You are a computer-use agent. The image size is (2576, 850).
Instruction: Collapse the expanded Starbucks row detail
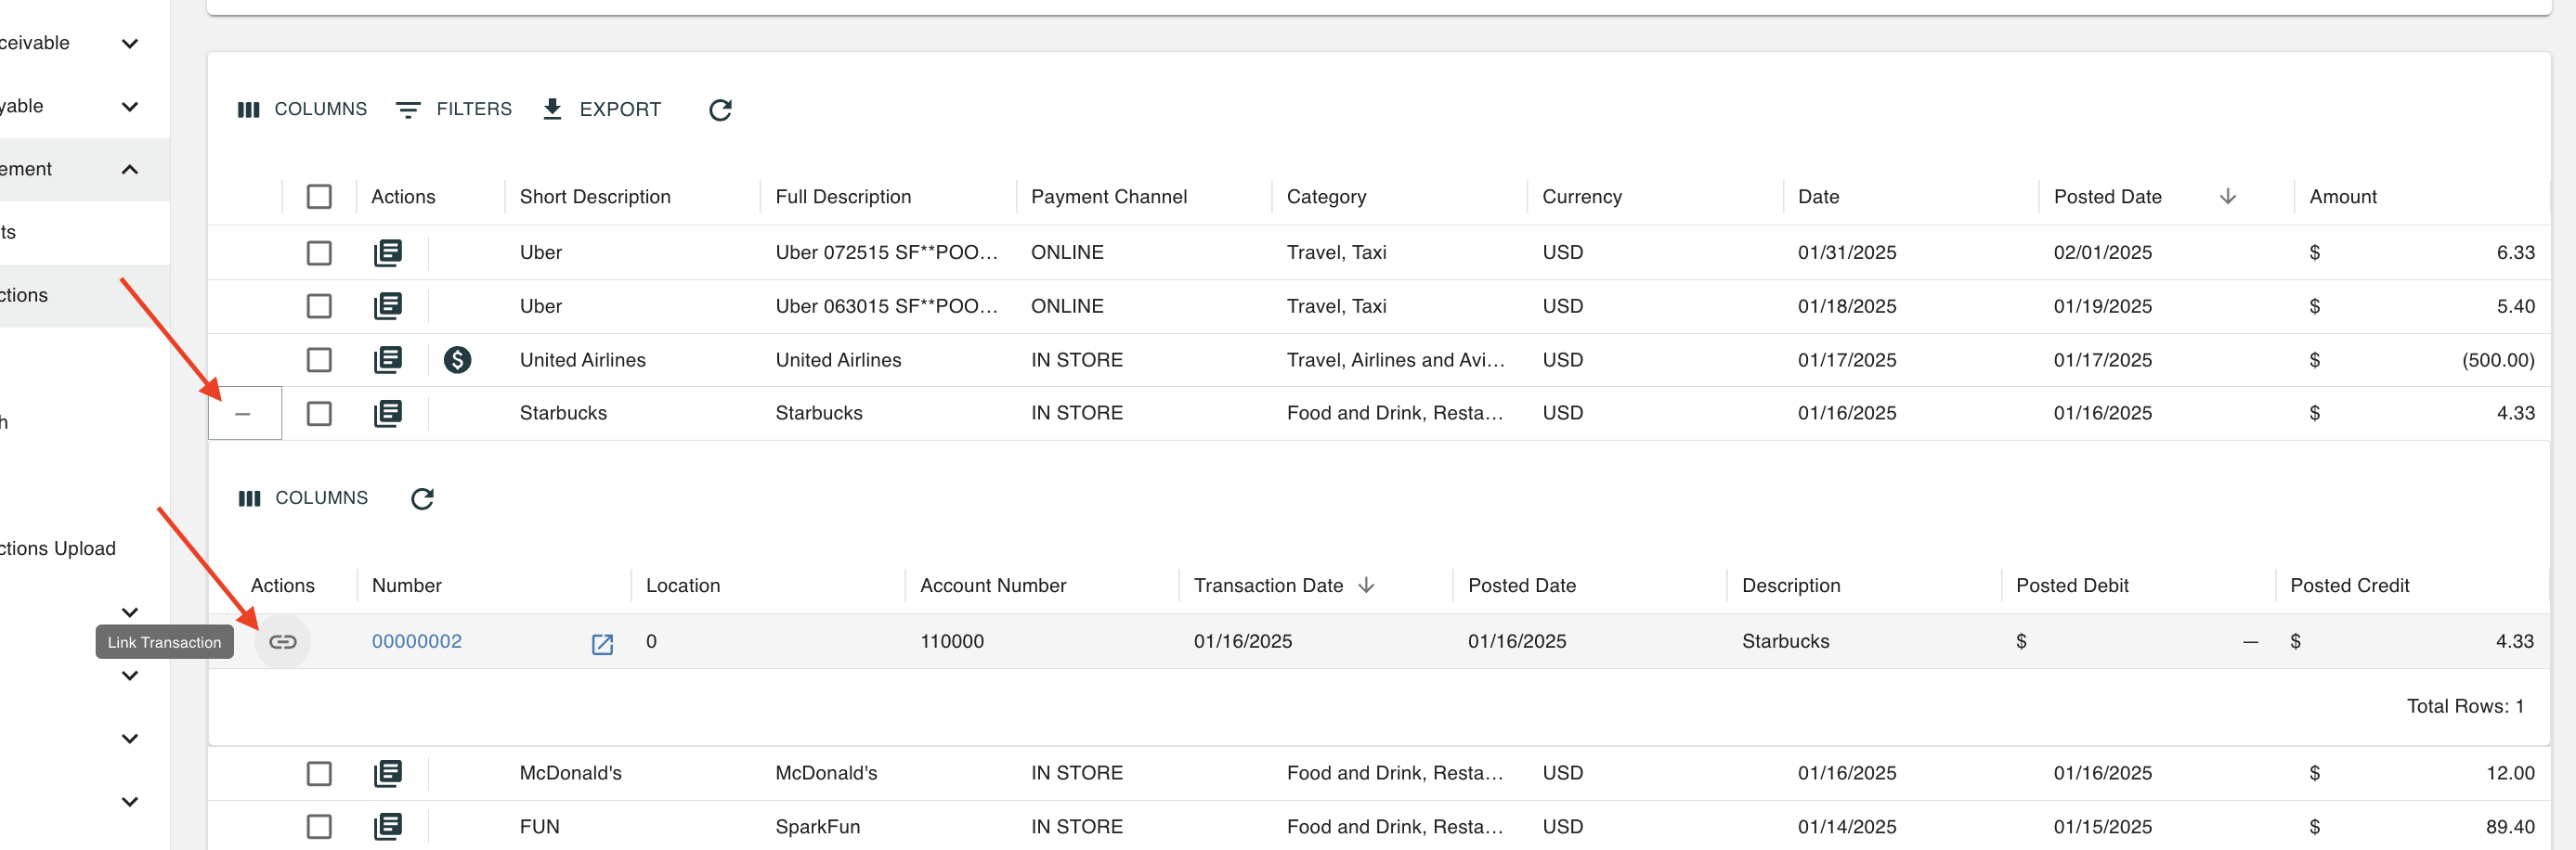[x=243, y=413]
